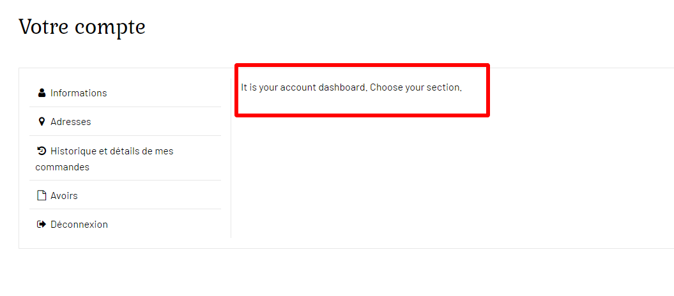Click the document icon beside Avoirs

(x=42, y=196)
